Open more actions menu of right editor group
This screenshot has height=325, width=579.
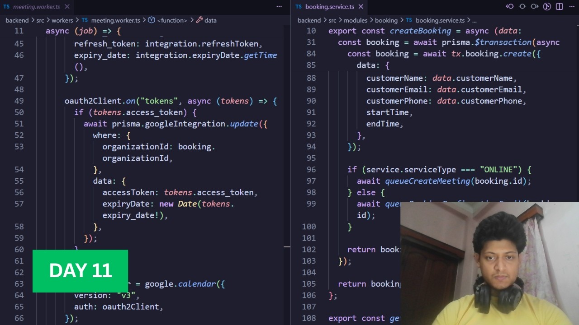[x=572, y=6]
